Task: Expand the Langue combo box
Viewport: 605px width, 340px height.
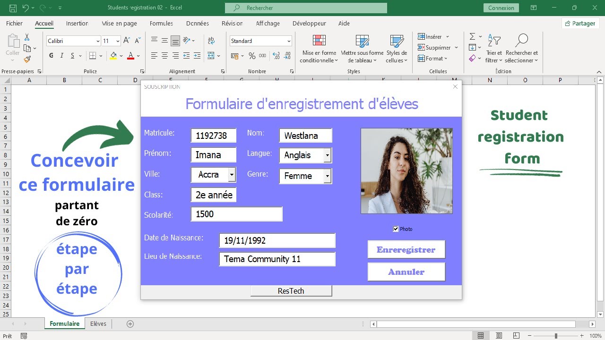Action: coord(327,155)
